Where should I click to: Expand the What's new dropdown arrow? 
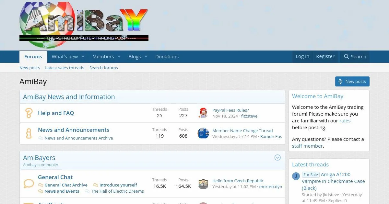(83, 57)
